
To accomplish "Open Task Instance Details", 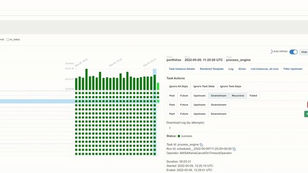I will point(182,69).
